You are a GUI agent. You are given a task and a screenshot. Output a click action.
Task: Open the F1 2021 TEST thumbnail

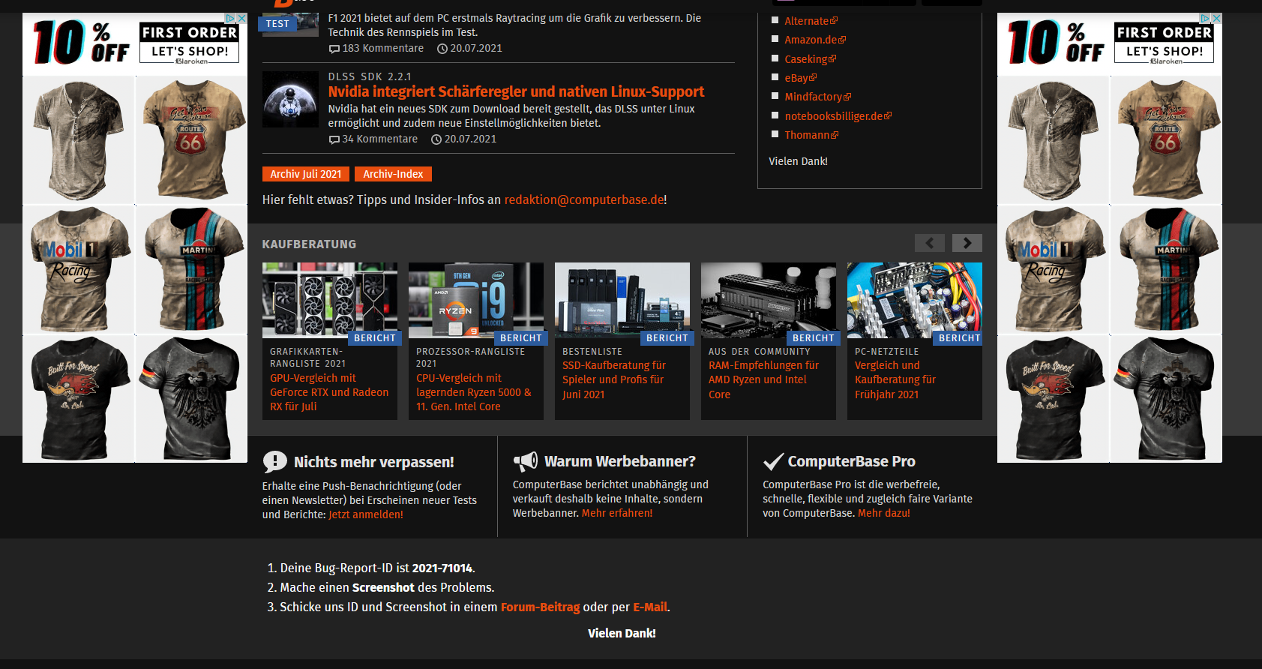pyautogui.click(x=290, y=24)
